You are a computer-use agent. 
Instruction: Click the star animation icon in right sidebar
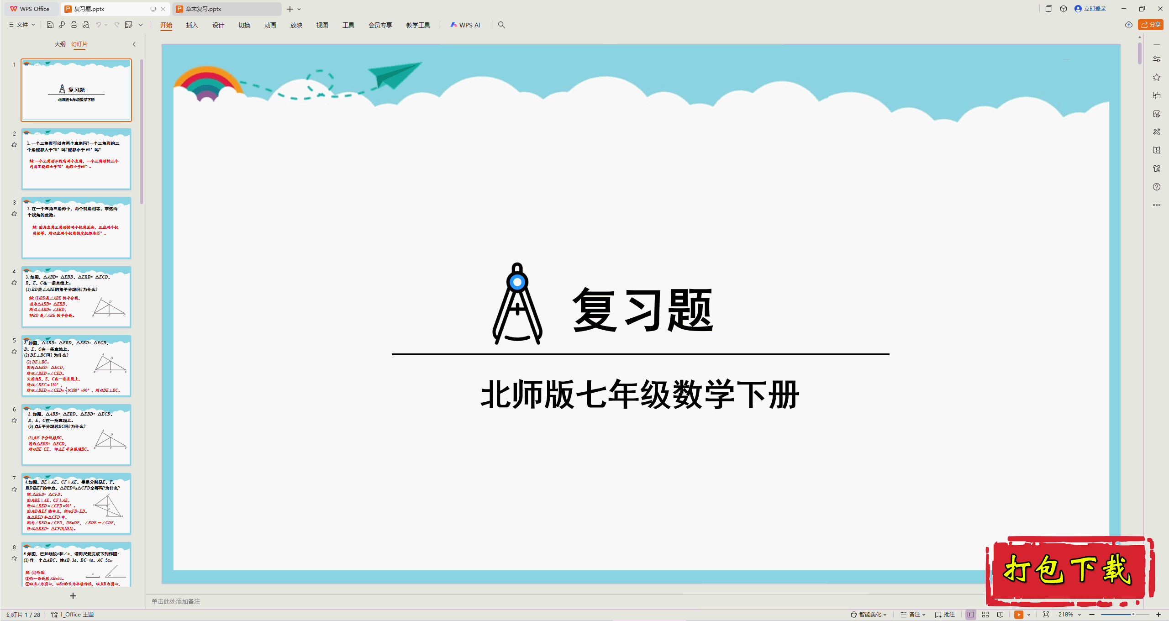pyautogui.click(x=1157, y=77)
